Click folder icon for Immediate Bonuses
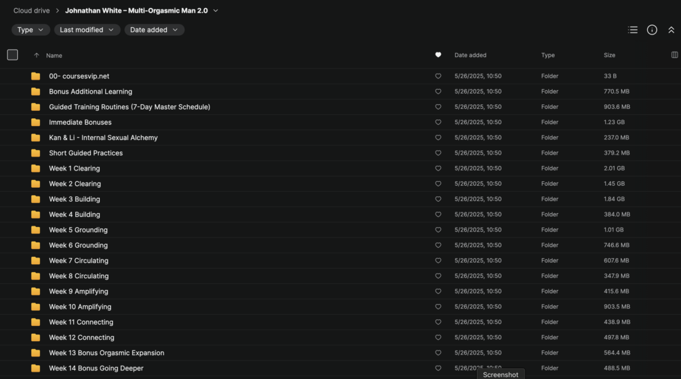 click(x=35, y=122)
